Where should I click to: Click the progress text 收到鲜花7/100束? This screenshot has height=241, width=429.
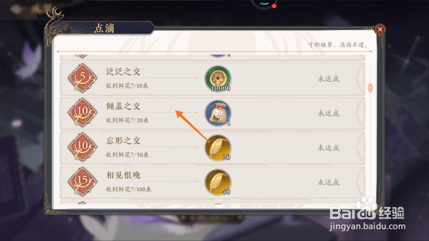pos(128,189)
